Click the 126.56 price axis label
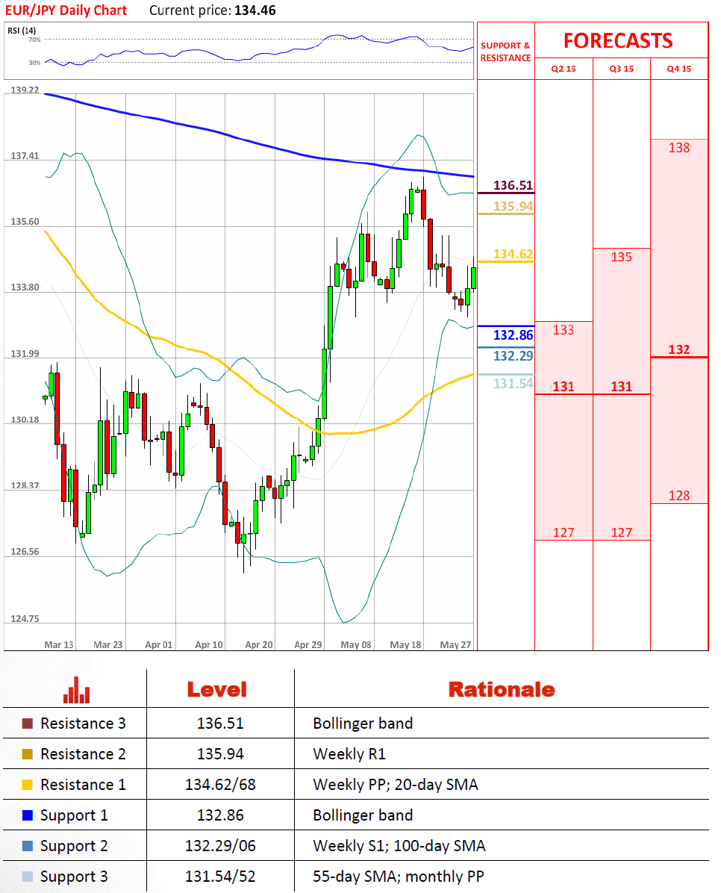 25,551
